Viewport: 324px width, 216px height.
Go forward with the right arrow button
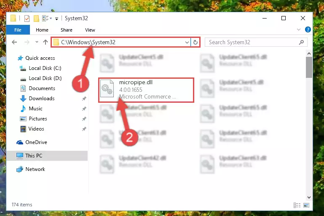(x=27, y=43)
